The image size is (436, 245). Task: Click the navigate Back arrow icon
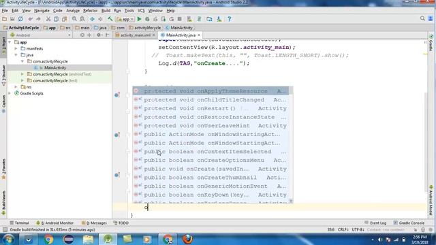pos(93,19)
